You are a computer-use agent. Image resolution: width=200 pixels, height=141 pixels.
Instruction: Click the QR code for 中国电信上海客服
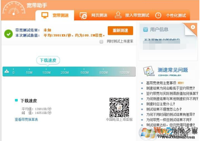119,107
